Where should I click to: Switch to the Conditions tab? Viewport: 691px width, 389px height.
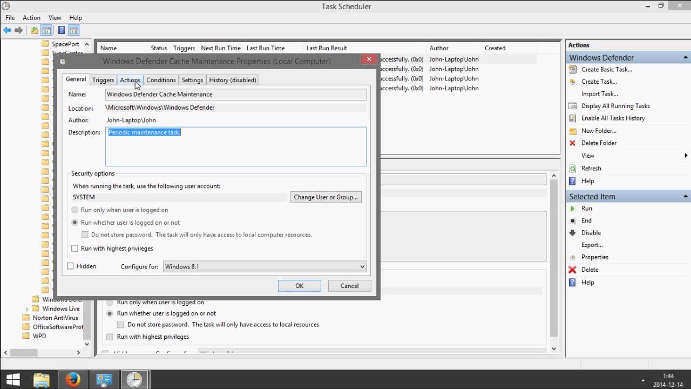coord(161,80)
